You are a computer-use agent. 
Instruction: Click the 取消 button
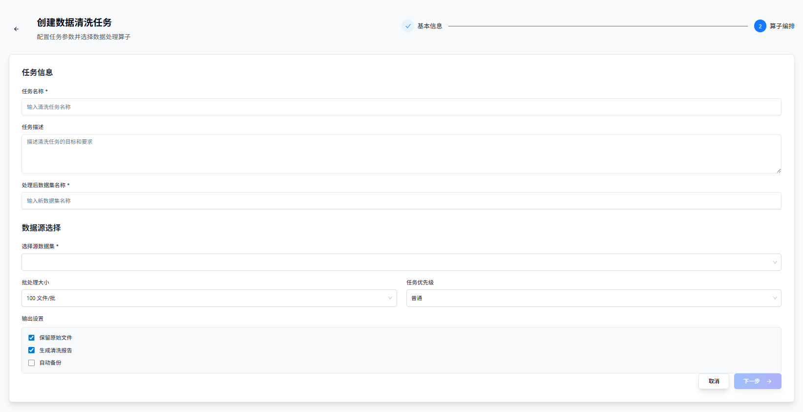point(714,381)
